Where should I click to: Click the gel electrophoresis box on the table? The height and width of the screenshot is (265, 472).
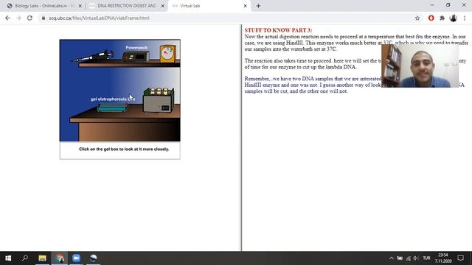click(x=113, y=107)
